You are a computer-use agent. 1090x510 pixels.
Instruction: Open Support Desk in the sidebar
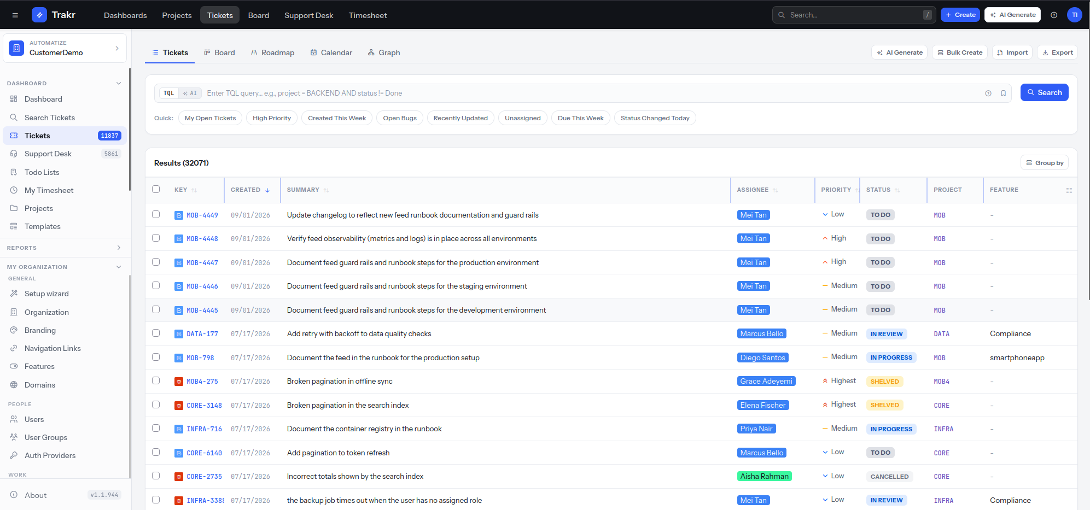pos(65,154)
